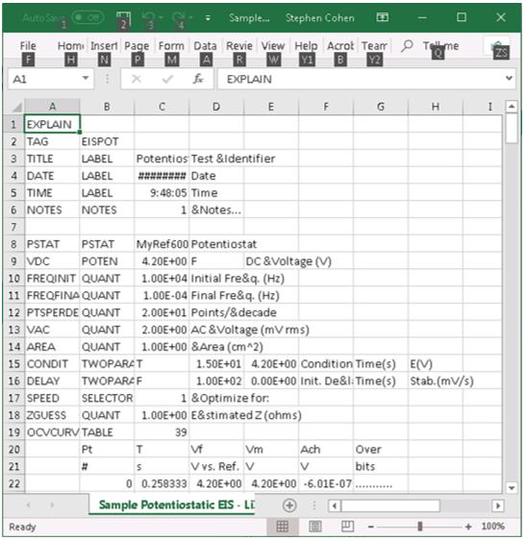
Task: Click the New Sheet plus icon
Action: click(288, 505)
